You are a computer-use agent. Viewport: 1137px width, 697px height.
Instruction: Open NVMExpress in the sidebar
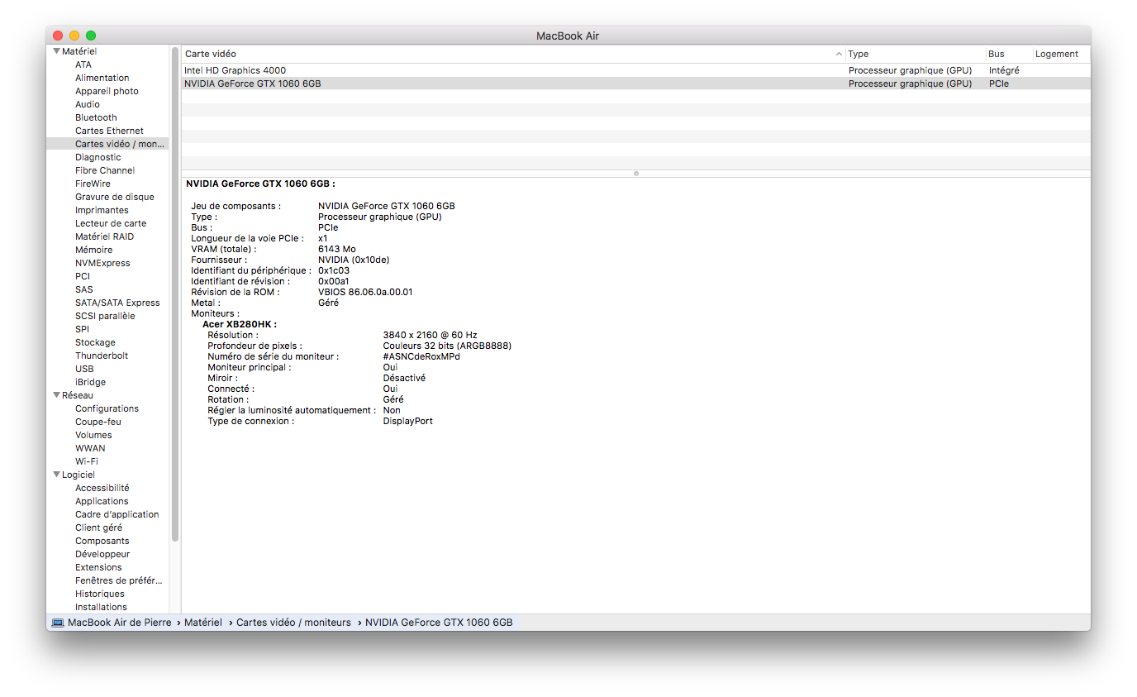102,263
